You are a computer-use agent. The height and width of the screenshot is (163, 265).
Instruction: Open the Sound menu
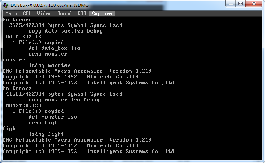[64, 14]
